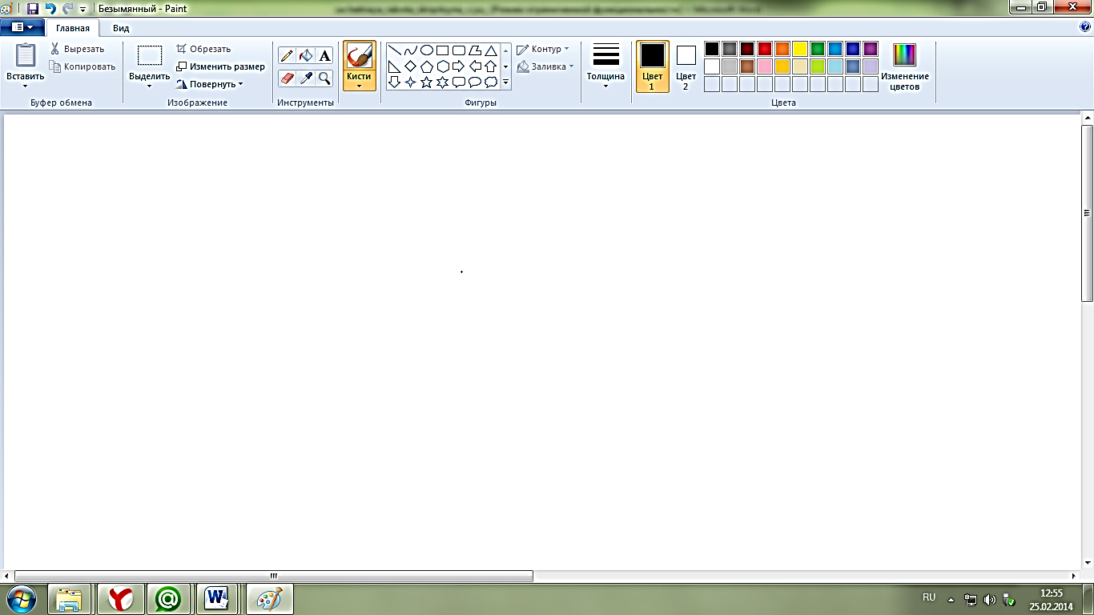Viewport: 1094px width, 615px height.
Task: Choose the Five-point star shape
Action: tap(427, 82)
